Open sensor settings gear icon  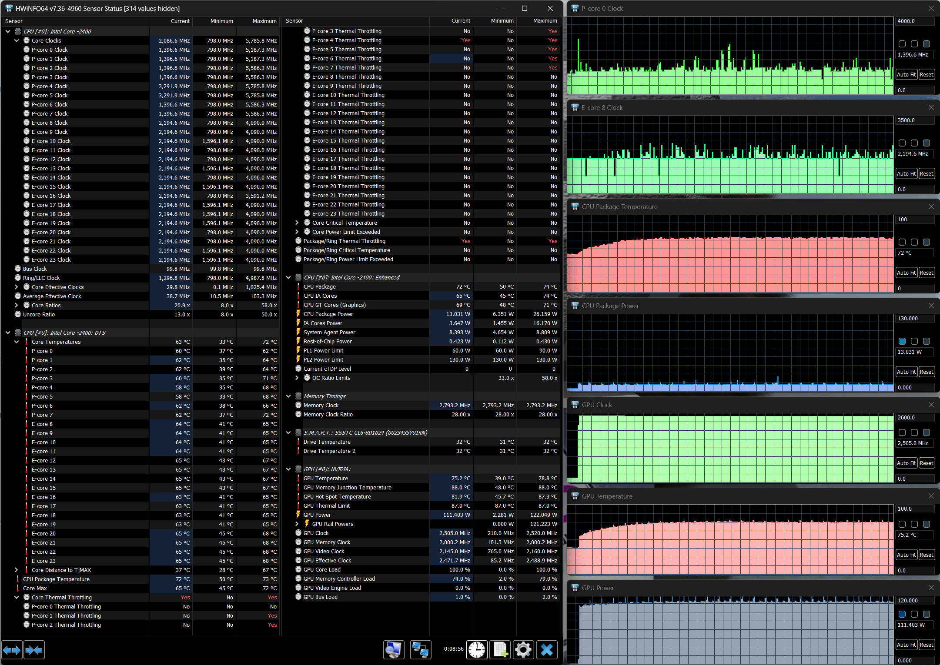523,650
